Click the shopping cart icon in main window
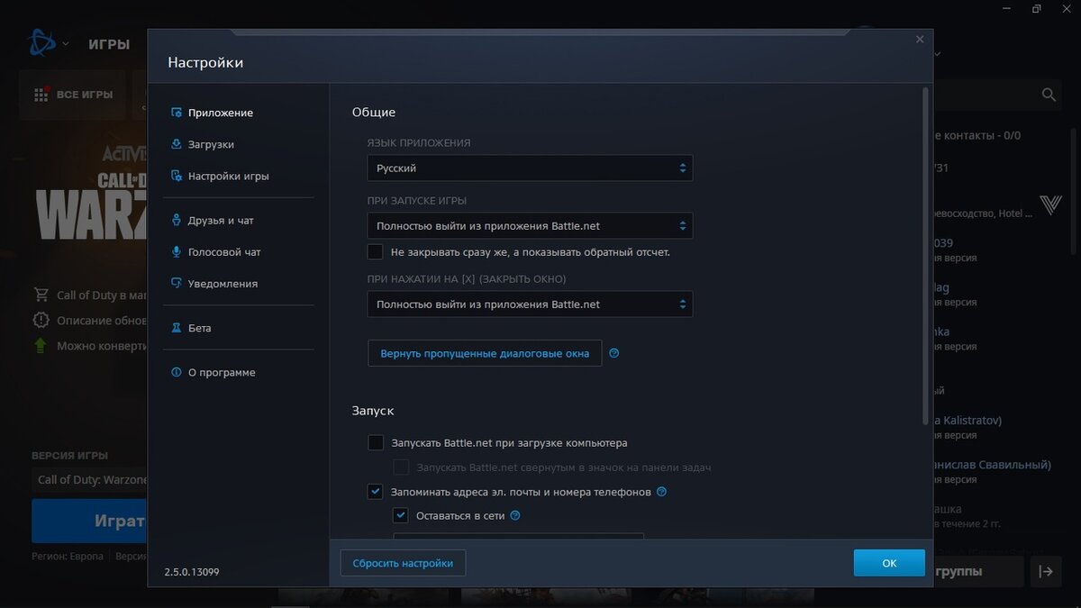Viewport: 1081px width, 608px height. pyautogui.click(x=41, y=295)
